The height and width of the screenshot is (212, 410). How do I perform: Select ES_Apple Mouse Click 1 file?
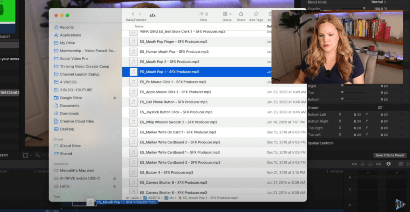[x=175, y=92]
